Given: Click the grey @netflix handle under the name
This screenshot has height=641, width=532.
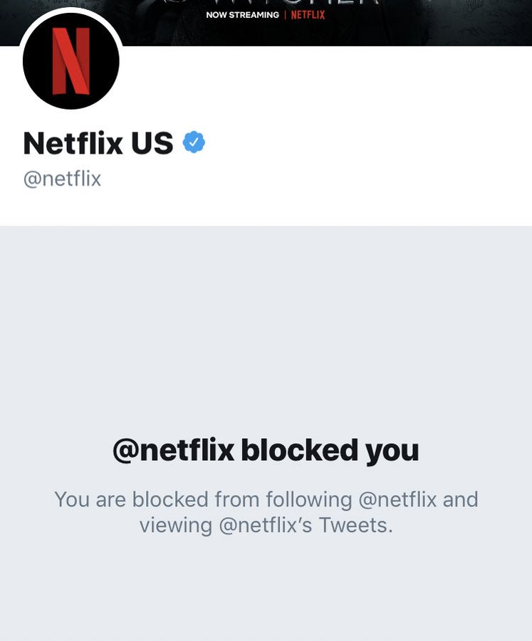Looking at the screenshot, I should [x=62, y=179].
